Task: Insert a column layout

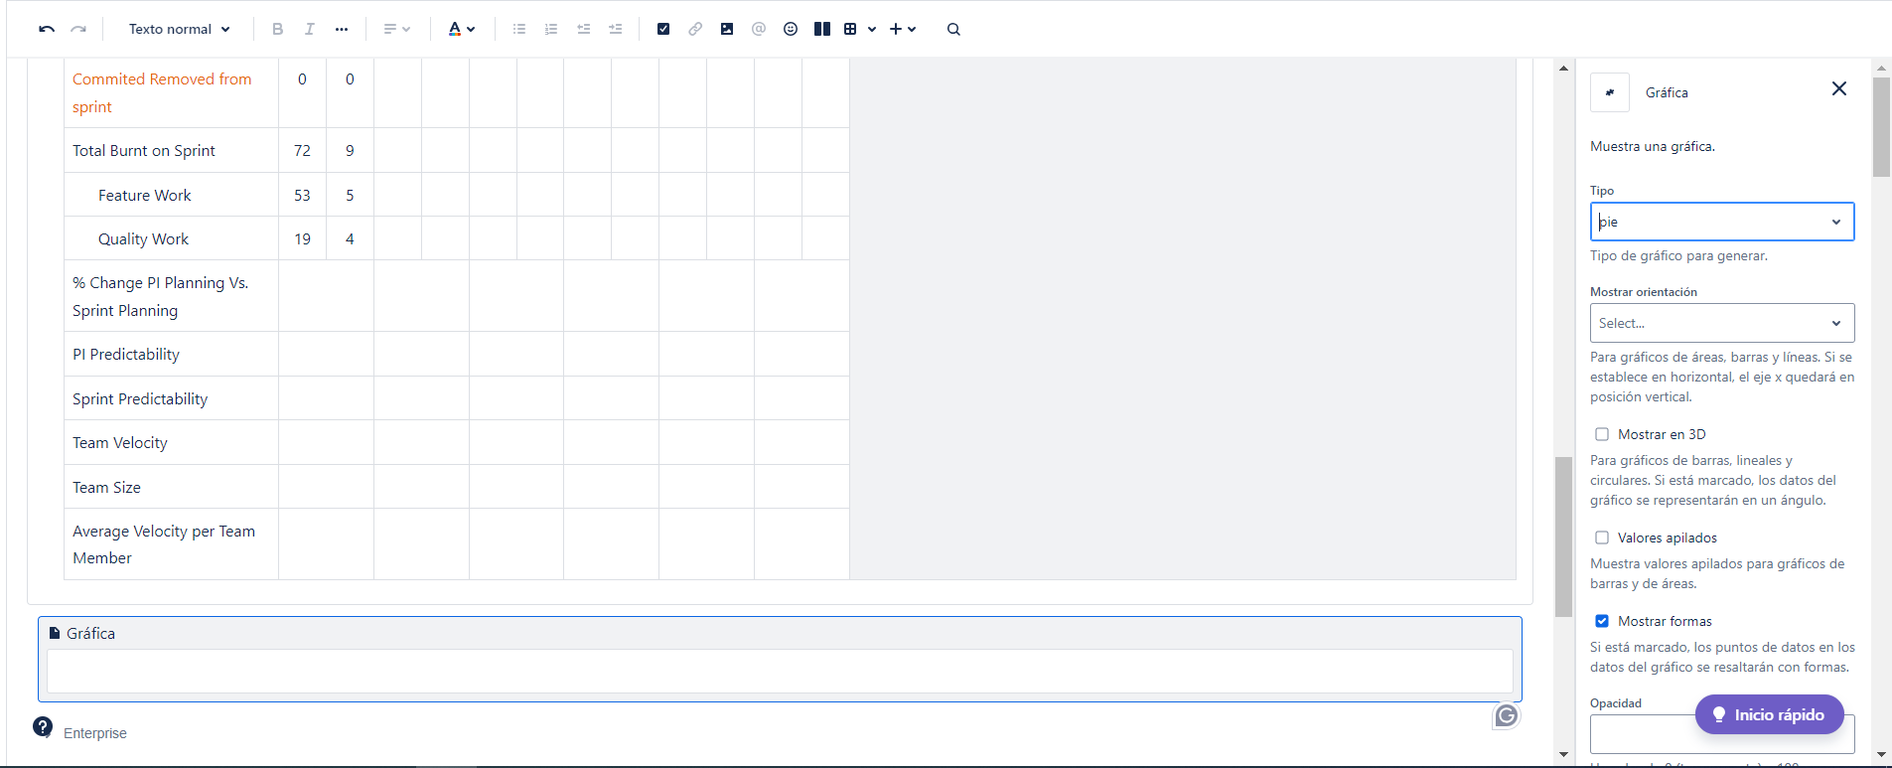Action: (x=822, y=29)
